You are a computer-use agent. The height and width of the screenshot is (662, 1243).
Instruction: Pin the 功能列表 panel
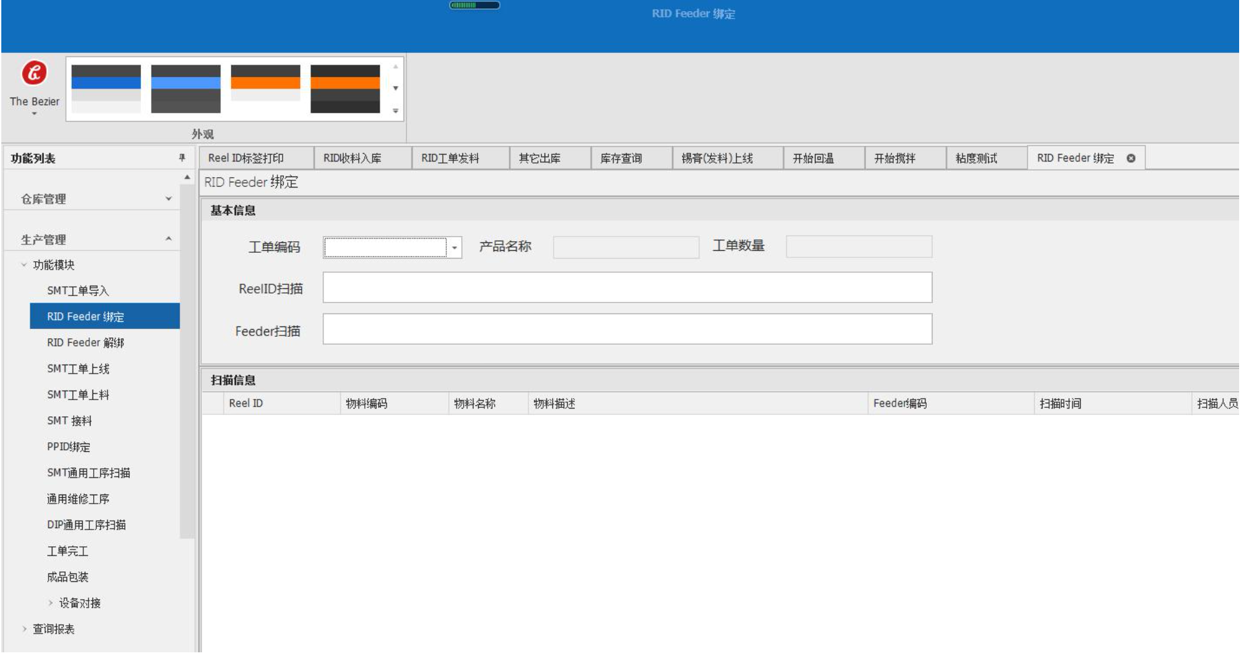(x=182, y=158)
